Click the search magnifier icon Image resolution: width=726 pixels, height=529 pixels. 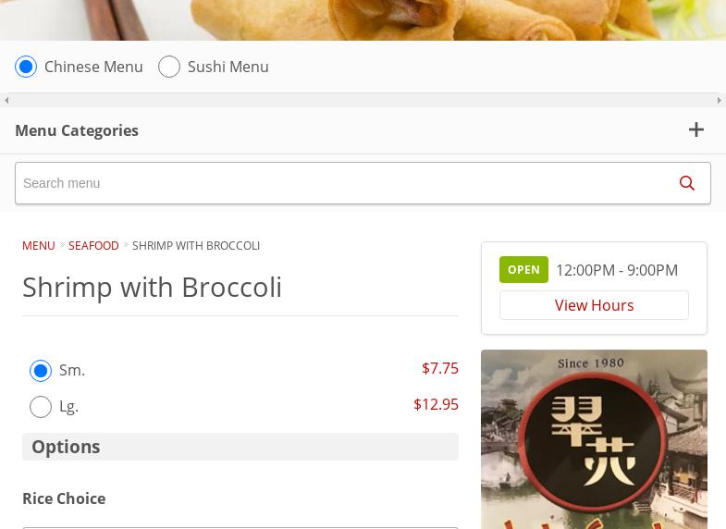(686, 183)
